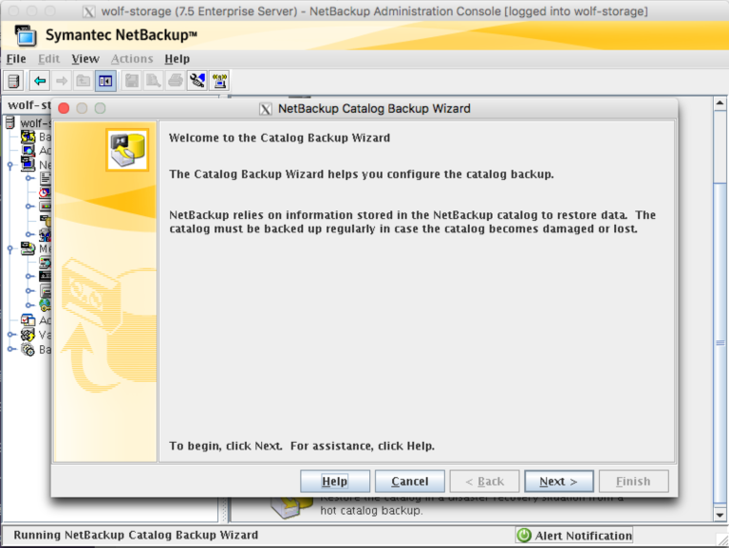This screenshot has height=548, width=729.
Task: Click the grayed printer toolbar icon
Action: coord(176,82)
